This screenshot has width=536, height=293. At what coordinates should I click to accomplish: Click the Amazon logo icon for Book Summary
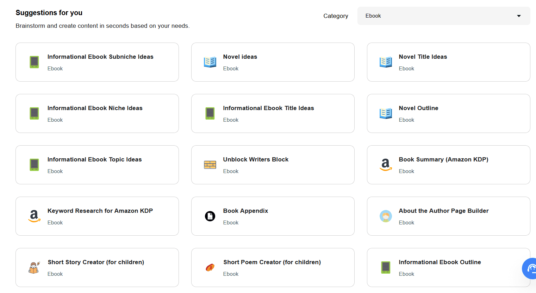pos(386,165)
